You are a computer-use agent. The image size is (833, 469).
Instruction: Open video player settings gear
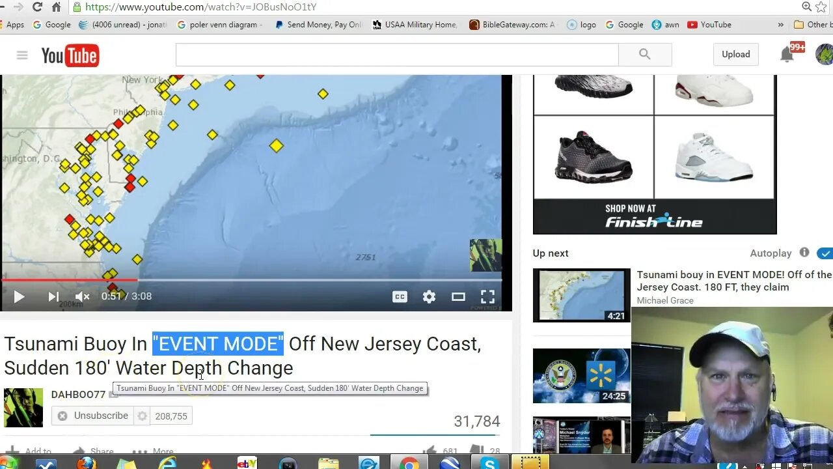(x=429, y=297)
